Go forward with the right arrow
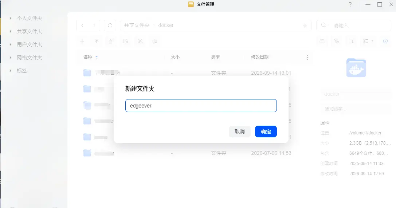This screenshot has height=208, width=396. [x=94, y=25]
